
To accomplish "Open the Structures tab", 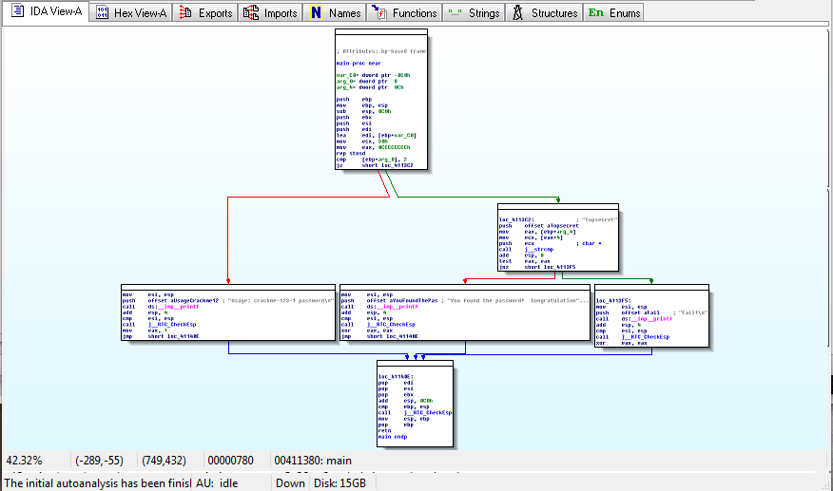I will (x=553, y=13).
